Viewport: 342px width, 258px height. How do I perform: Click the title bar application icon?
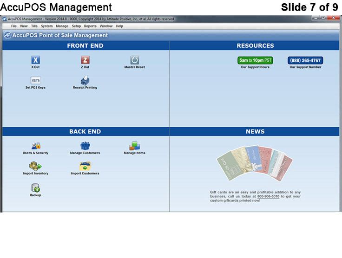(5, 19)
